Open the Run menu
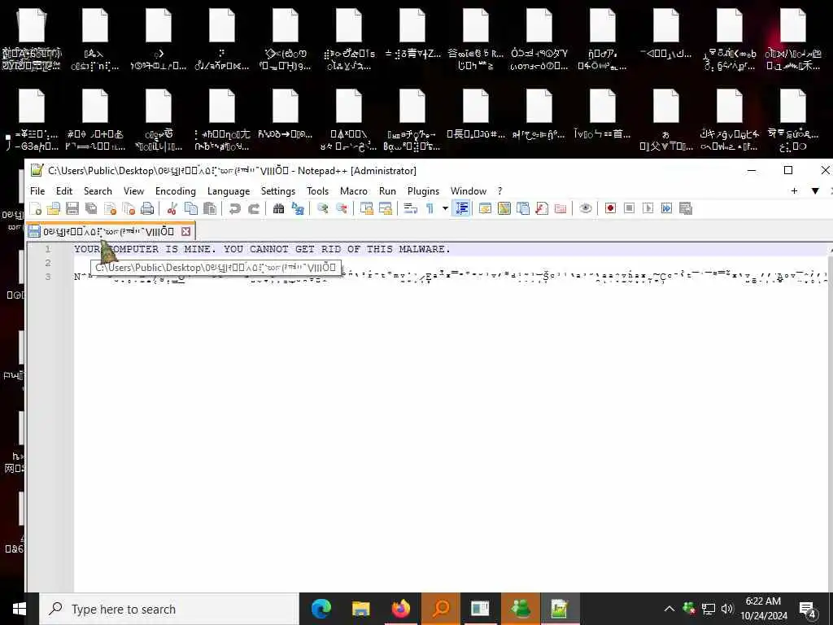The height and width of the screenshot is (625, 833). 387,190
